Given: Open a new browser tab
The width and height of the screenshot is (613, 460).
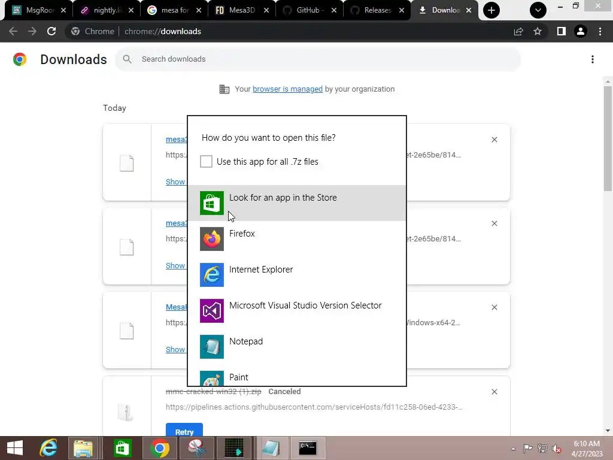Looking at the screenshot, I should 491,10.
